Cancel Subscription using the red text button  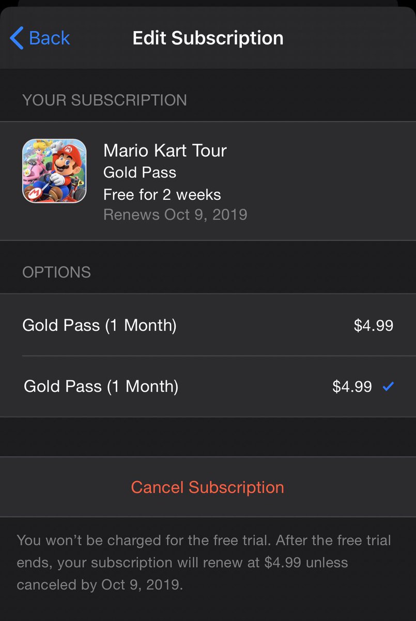point(208,487)
